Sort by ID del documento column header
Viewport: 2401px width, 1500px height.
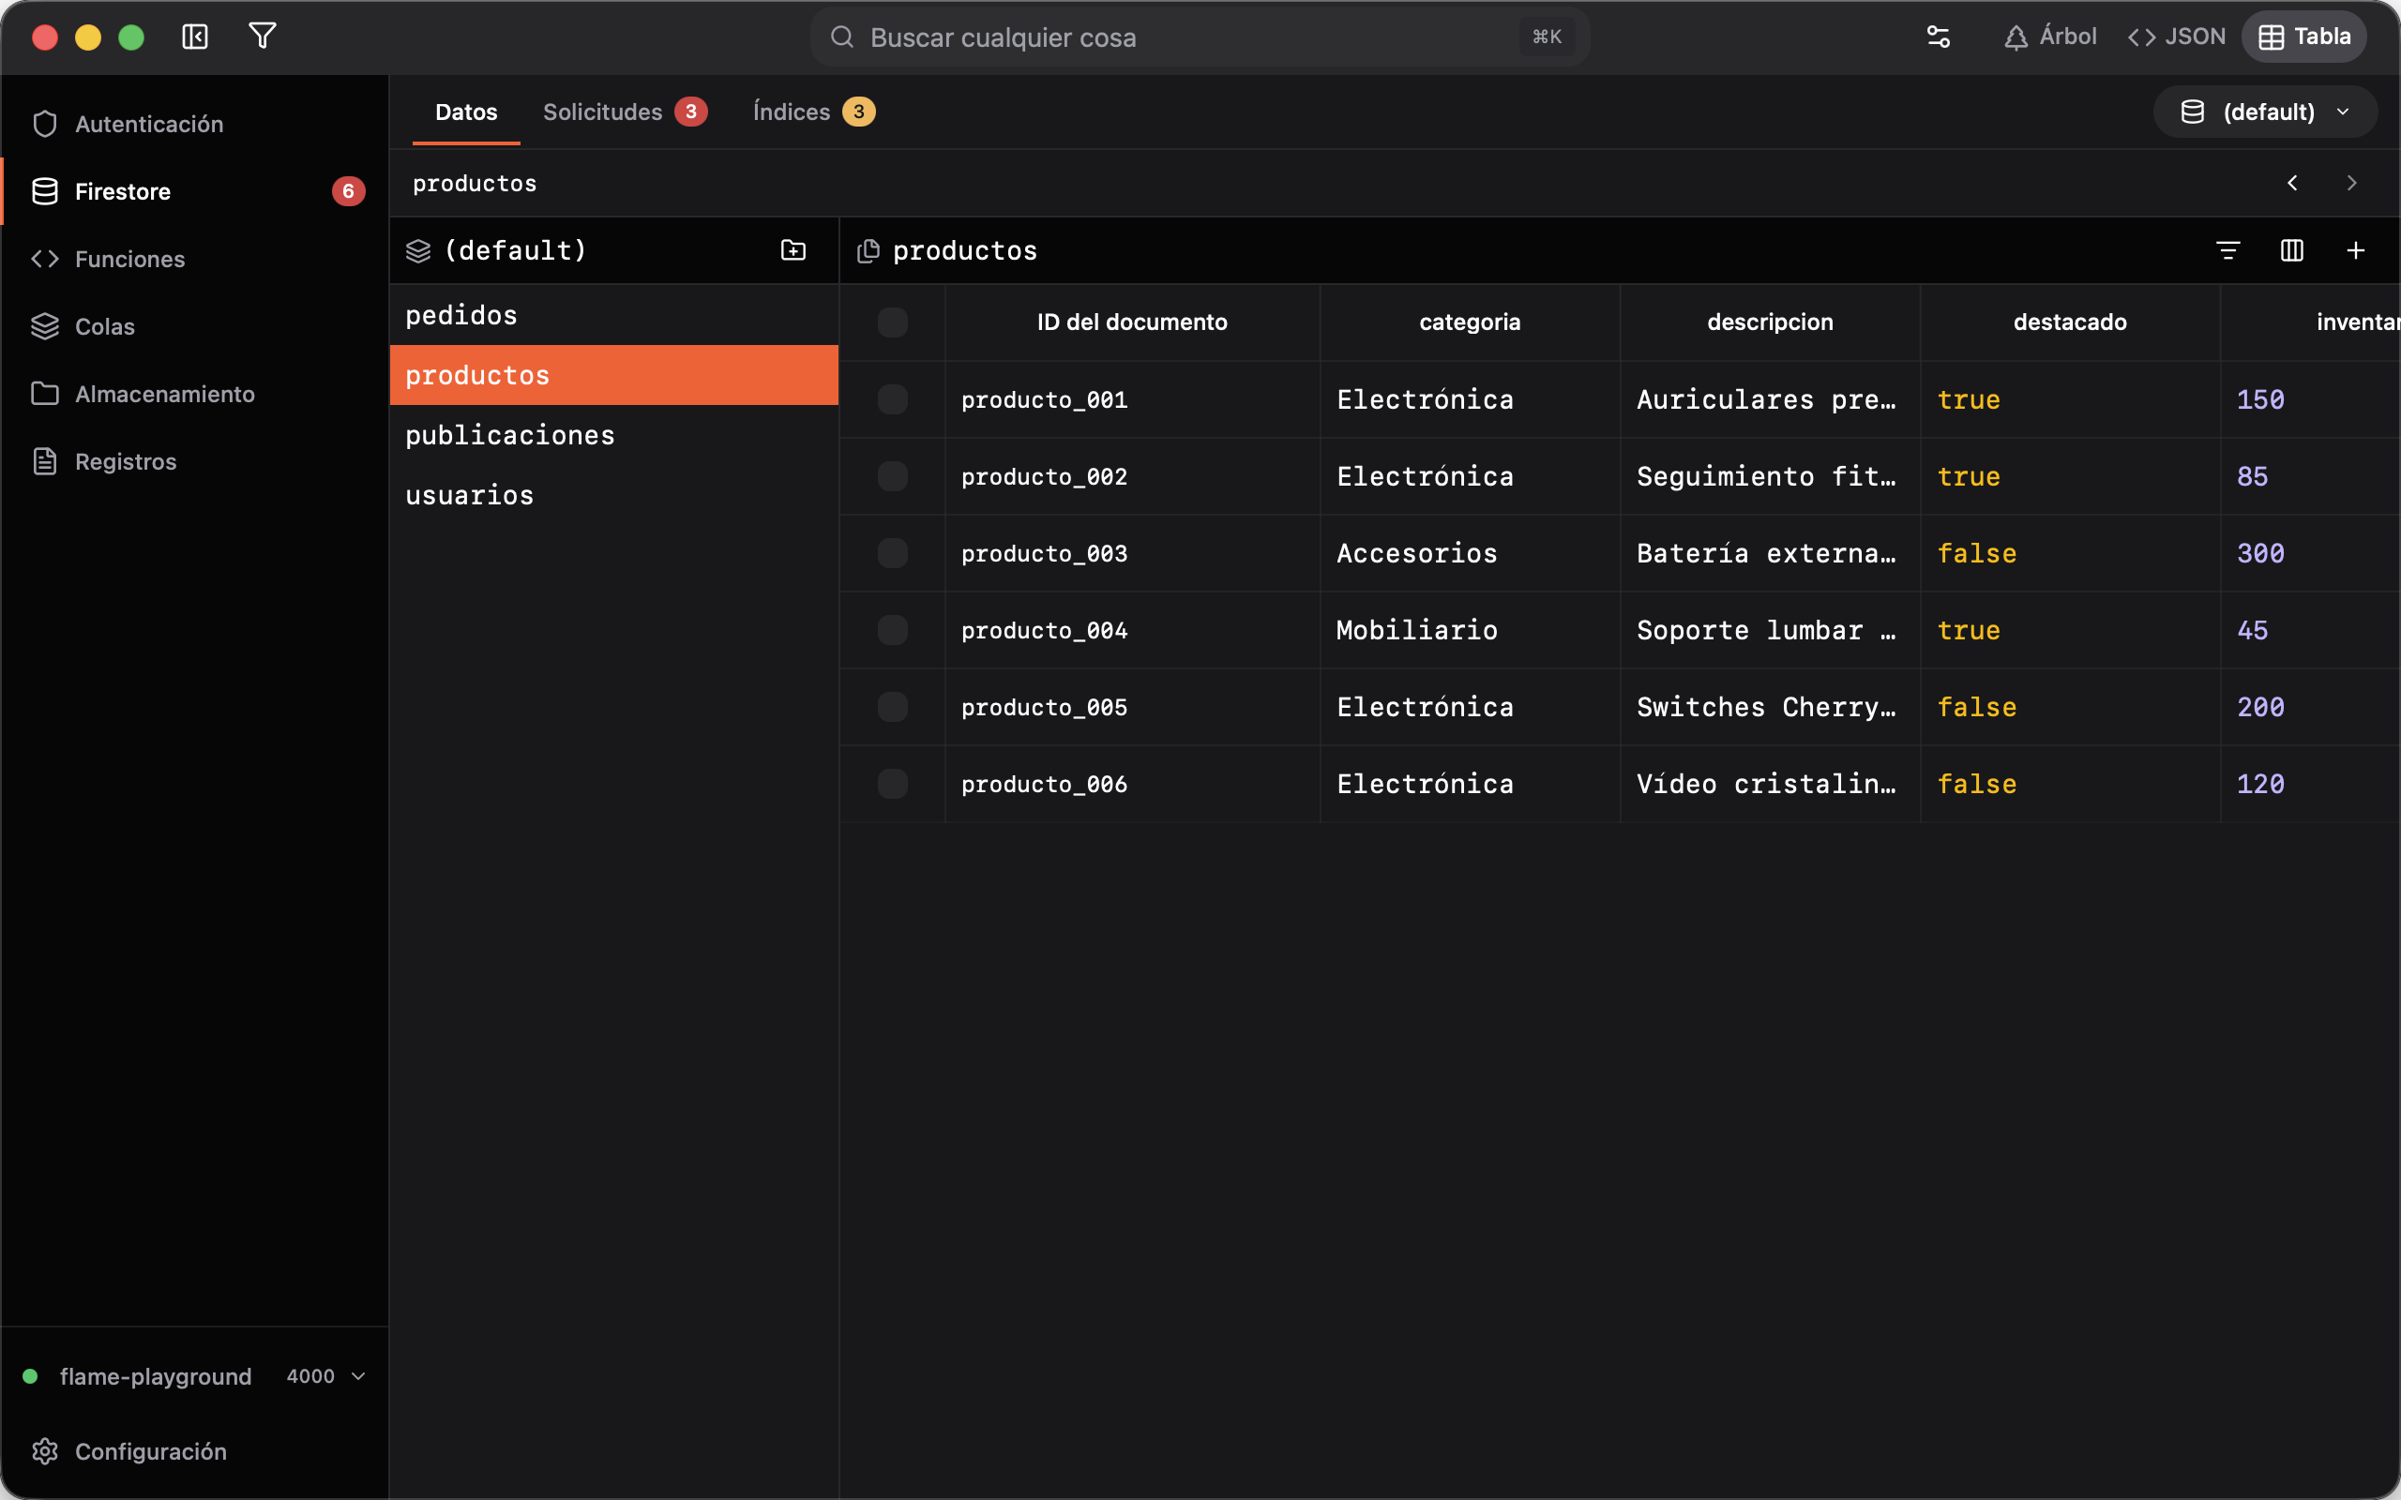[1132, 322]
